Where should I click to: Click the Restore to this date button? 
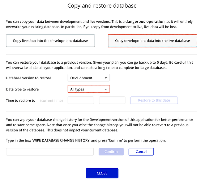click(x=154, y=100)
